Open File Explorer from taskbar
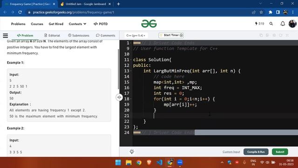Image resolution: width=298 pixels, height=168 pixels. (129, 162)
